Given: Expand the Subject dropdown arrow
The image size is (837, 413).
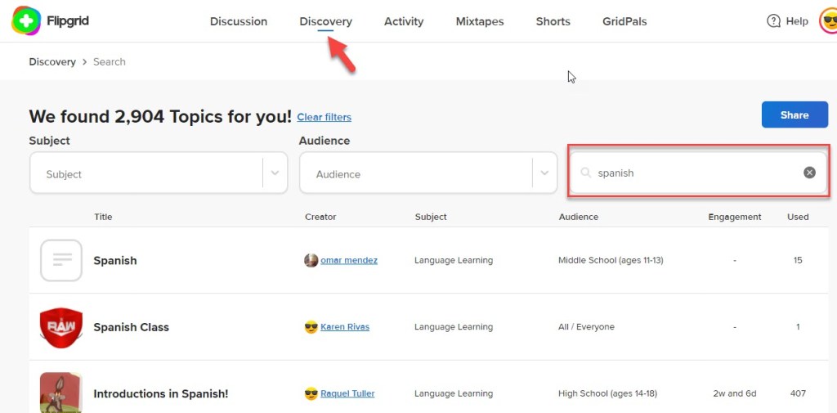Looking at the screenshot, I should click(x=275, y=173).
